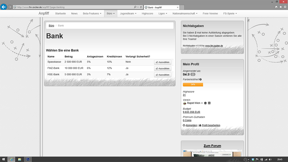Expand the Nationalmannschaft dropdown in the navbar
Image resolution: width=288 pixels, height=162 pixels.
click(x=185, y=14)
